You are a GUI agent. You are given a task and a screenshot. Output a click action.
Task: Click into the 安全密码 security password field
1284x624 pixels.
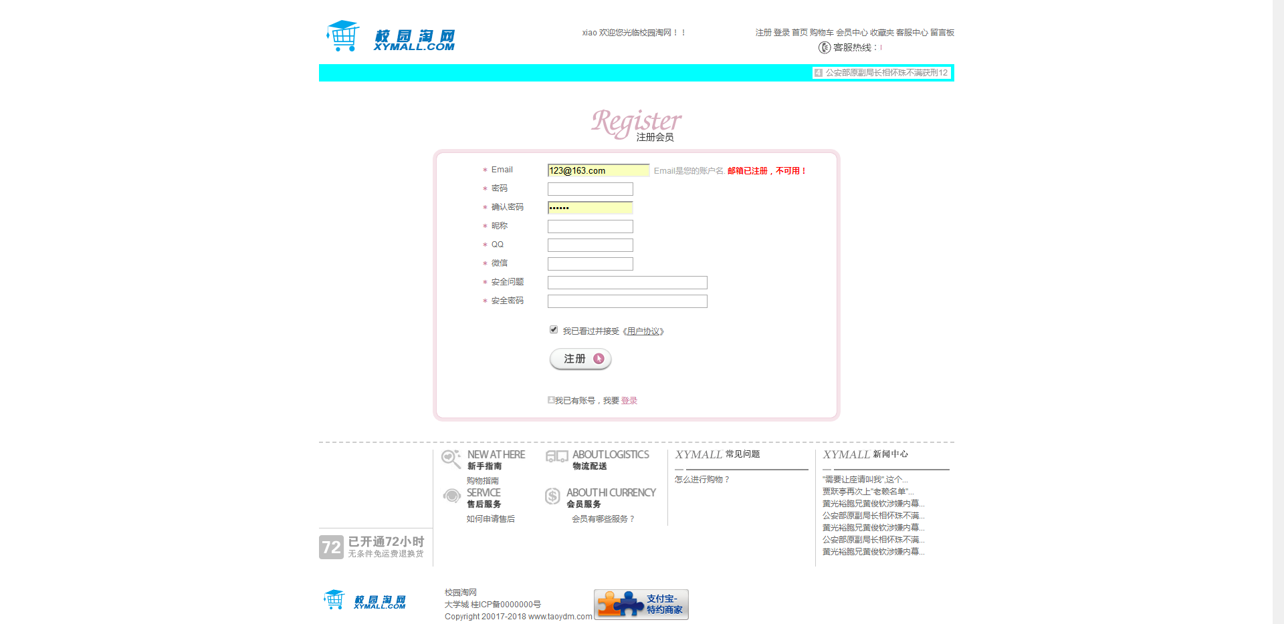[627, 301]
